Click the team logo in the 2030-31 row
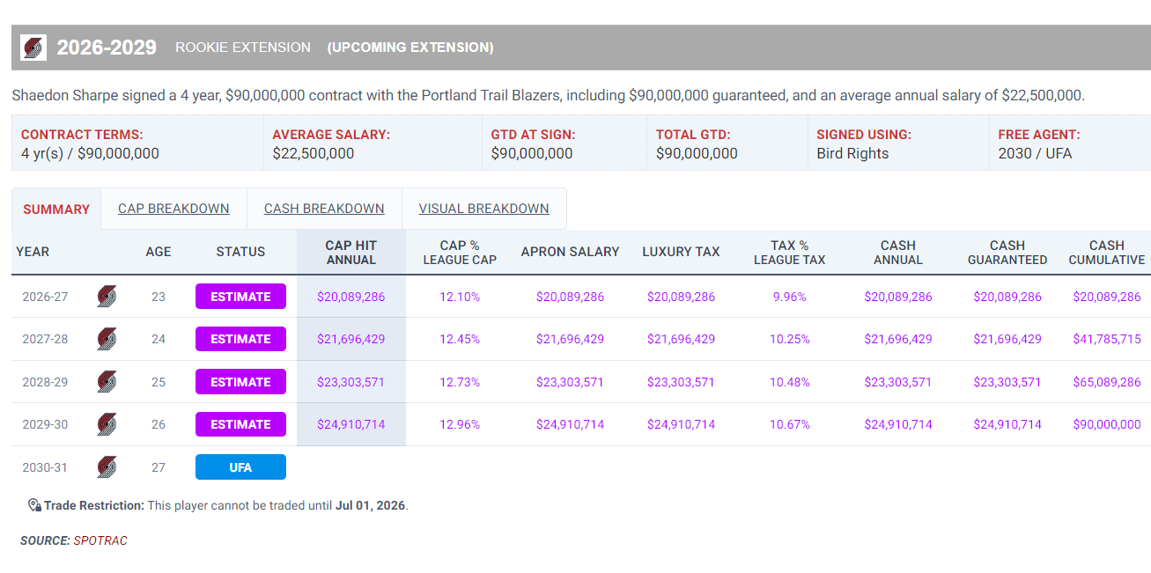 107,467
